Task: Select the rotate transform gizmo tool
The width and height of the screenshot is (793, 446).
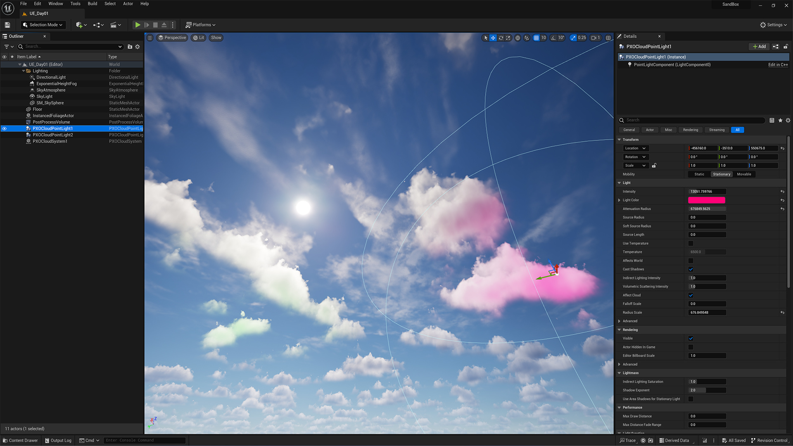Action: click(501, 38)
